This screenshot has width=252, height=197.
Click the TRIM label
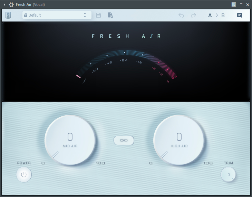[229, 163]
